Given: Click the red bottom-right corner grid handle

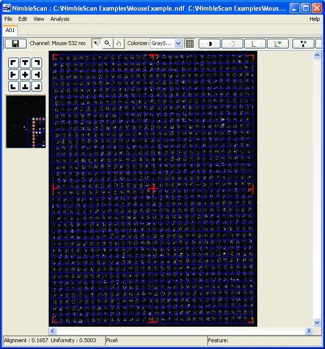Looking at the screenshot, I should point(251,320).
